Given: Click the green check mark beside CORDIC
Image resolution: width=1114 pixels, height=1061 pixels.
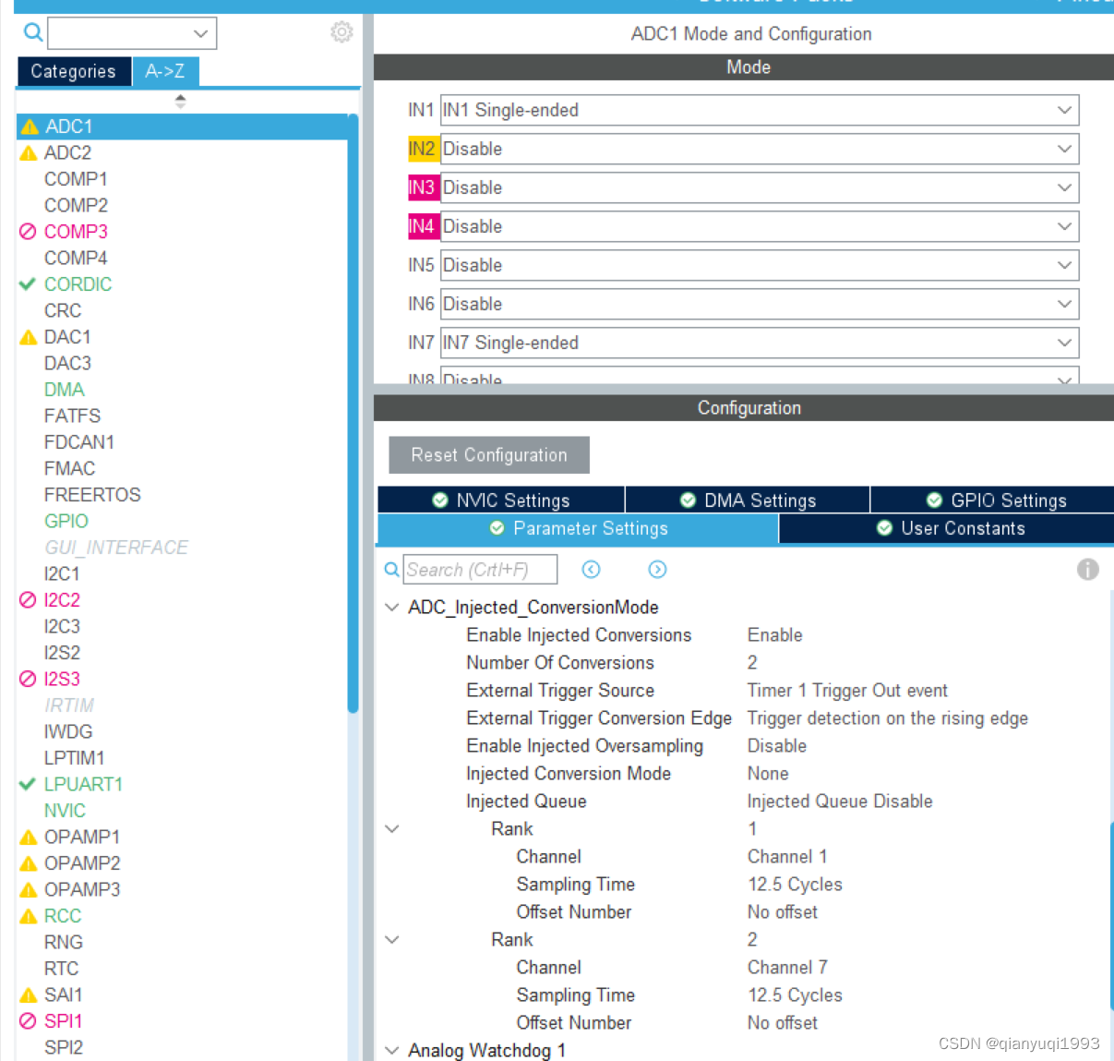Looking at the screenshot, I should point(28,284).
